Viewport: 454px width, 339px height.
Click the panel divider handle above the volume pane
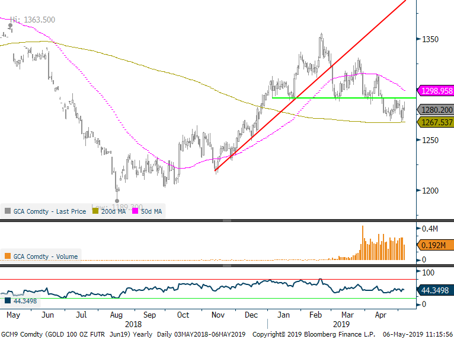tap(227, 221)
